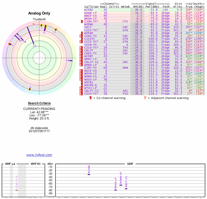207x199 pixels.
Task: Click the red co-channel warning legend icon
Action: point(91,98)
